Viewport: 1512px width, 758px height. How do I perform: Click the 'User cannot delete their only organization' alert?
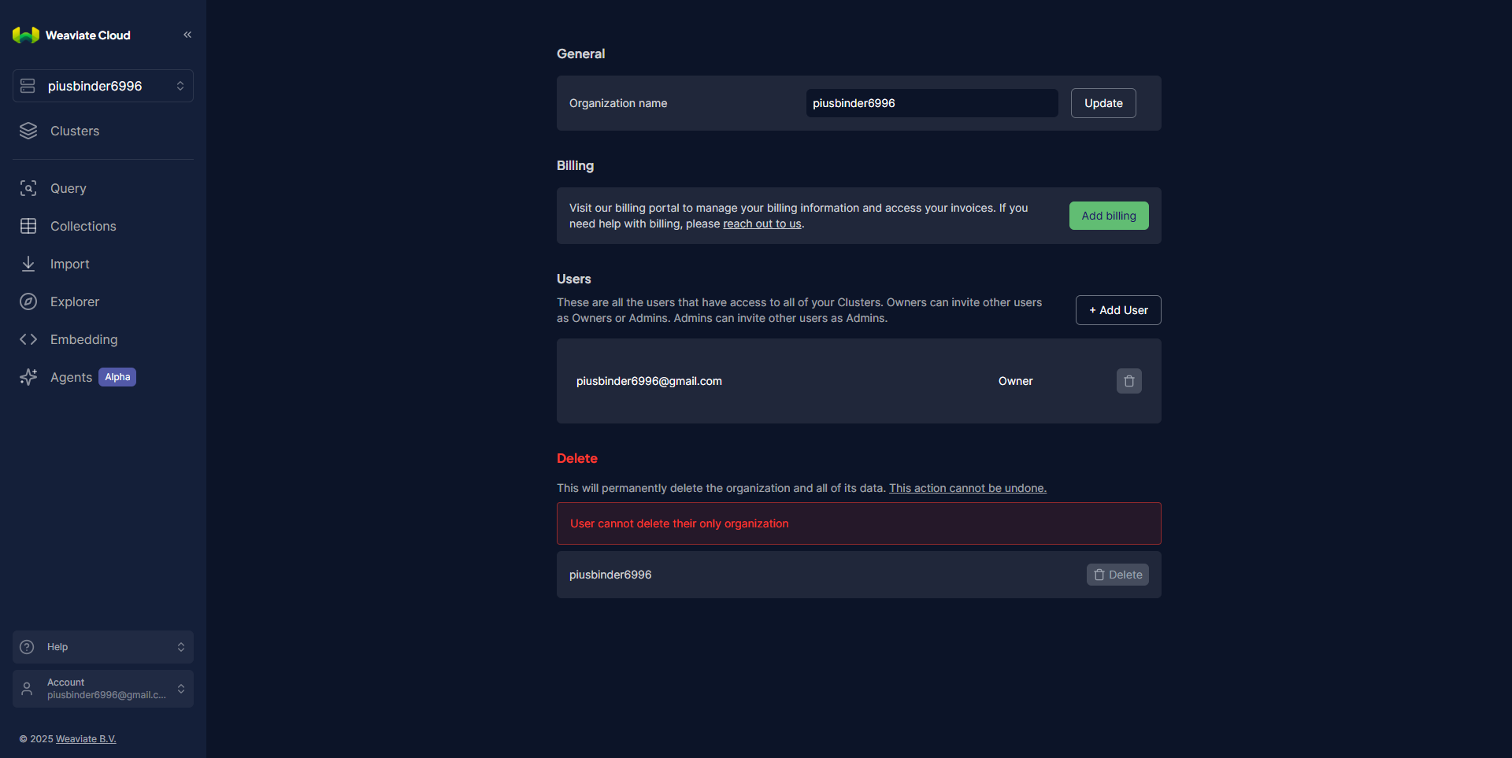click(x=859, y=523)
